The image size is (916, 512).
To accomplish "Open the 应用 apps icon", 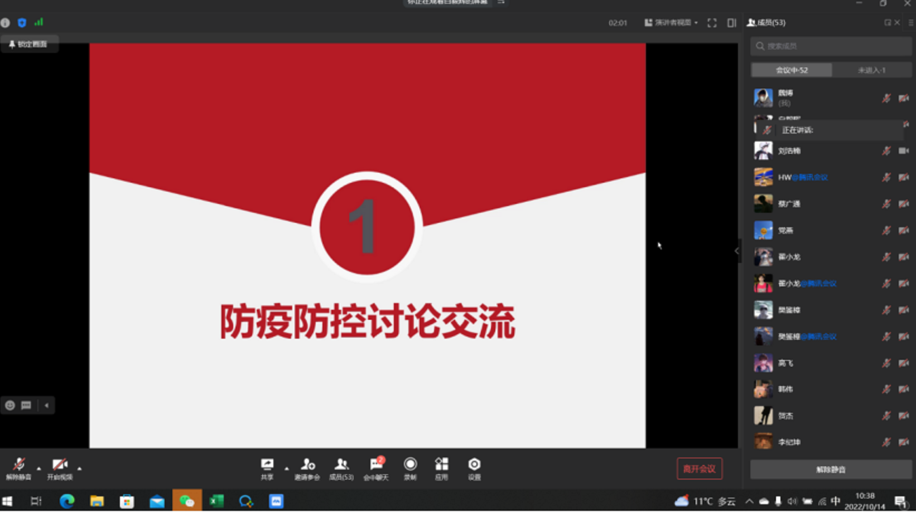I will [x=441, y=468].
